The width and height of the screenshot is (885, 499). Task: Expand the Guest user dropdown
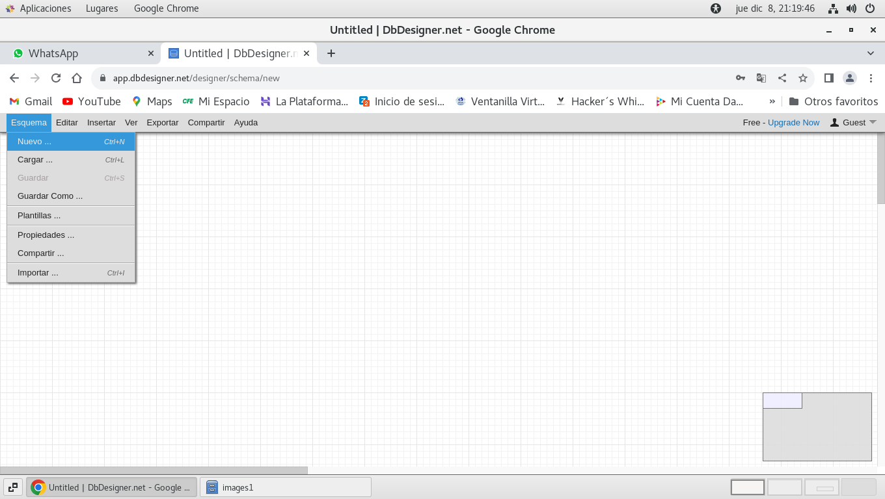tap(854, 122)
